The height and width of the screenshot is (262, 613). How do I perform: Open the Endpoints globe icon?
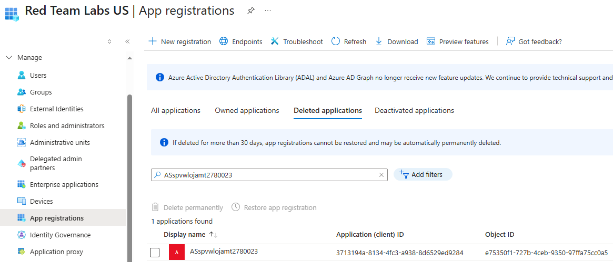tap(224, 41)
